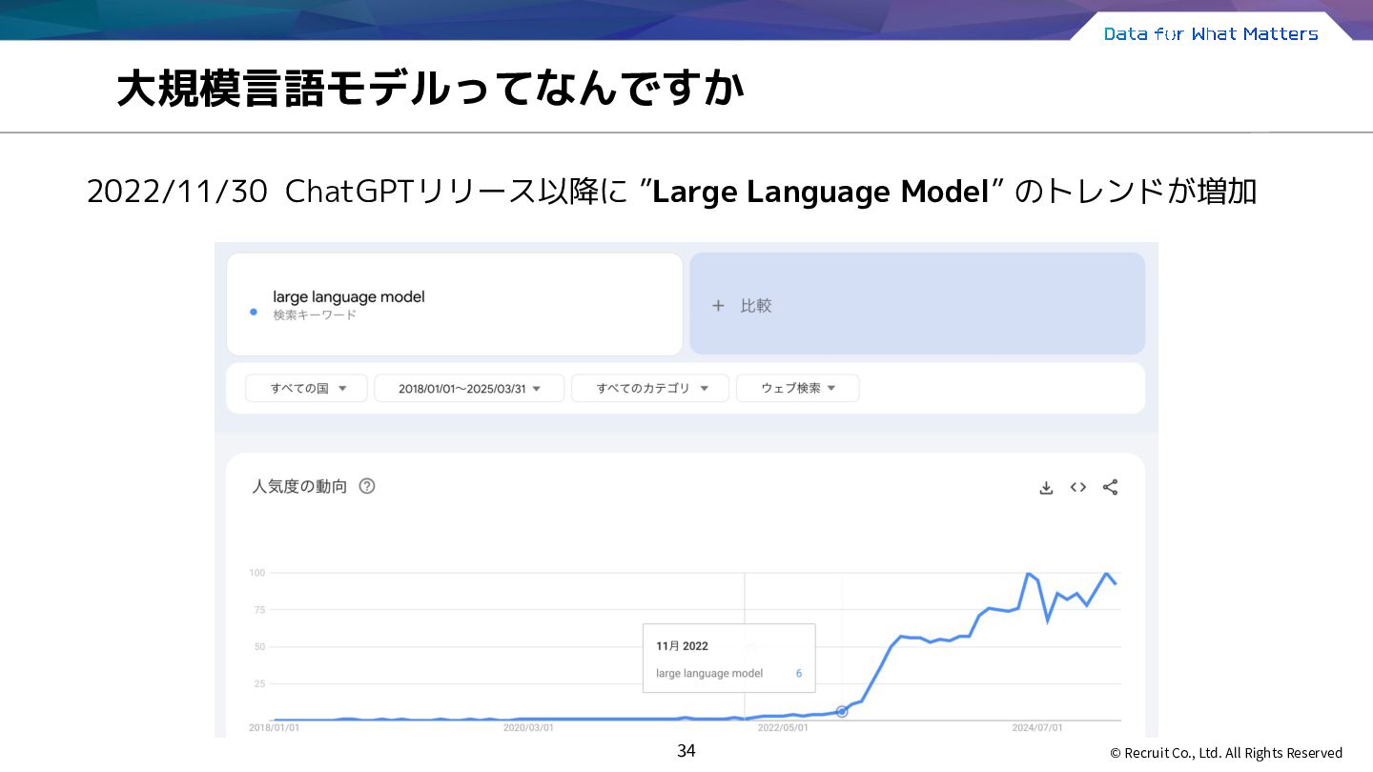Click the 比較 compare card
Screen dimensions: 1373x772
tap(917, 304)
